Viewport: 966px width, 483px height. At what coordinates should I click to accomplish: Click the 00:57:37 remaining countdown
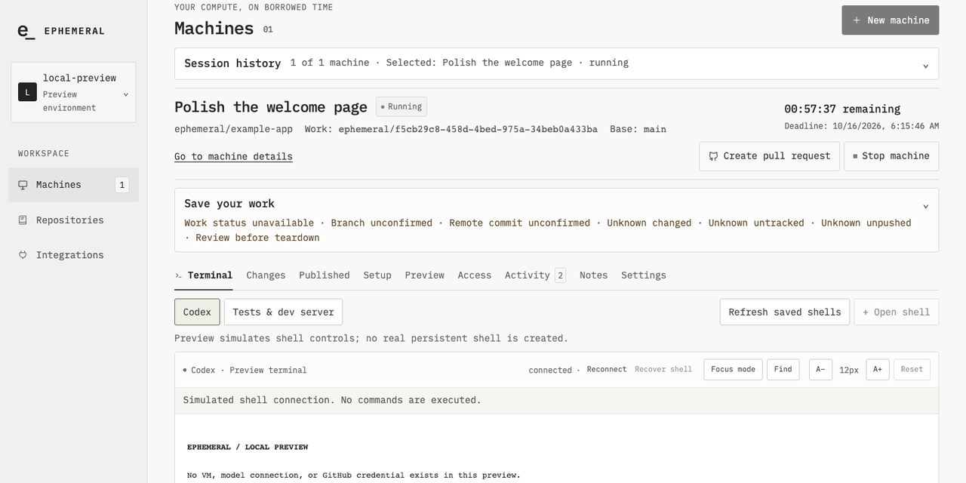[842, 109]
